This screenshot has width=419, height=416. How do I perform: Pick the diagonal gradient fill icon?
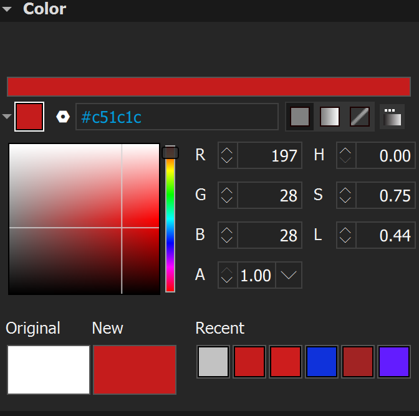360,117
